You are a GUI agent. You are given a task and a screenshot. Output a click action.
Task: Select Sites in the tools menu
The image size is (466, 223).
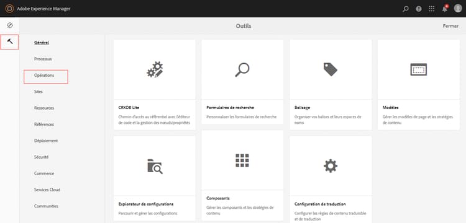tap(39, 92)
